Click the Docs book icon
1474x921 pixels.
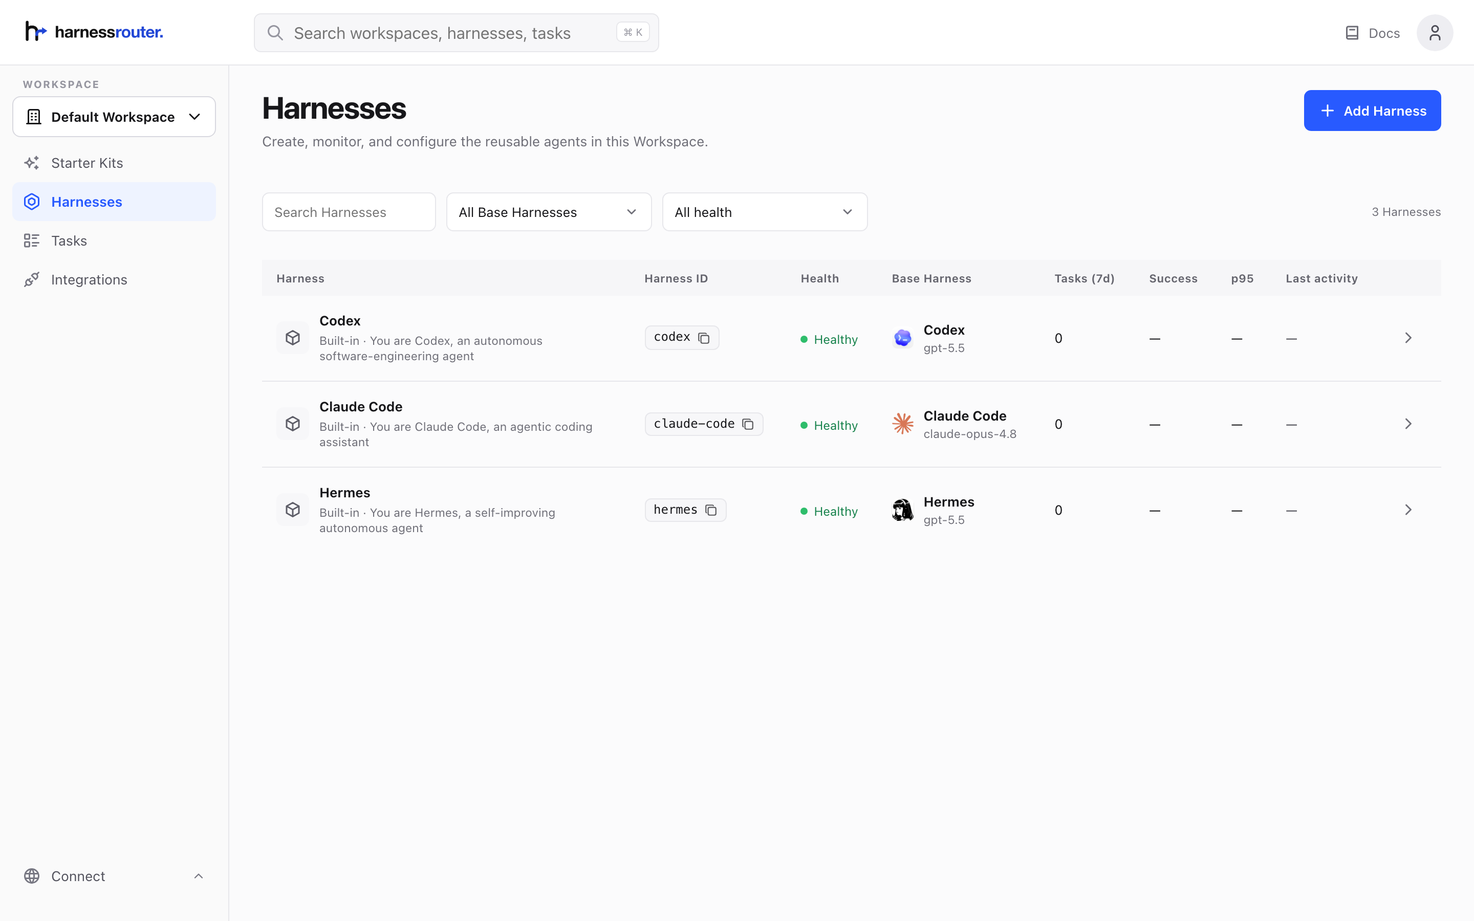1352,33
